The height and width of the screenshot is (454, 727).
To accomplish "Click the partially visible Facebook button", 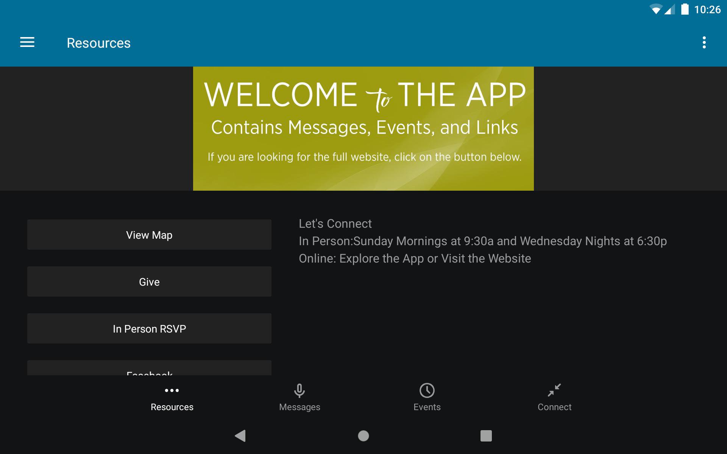I will [149, 368].
